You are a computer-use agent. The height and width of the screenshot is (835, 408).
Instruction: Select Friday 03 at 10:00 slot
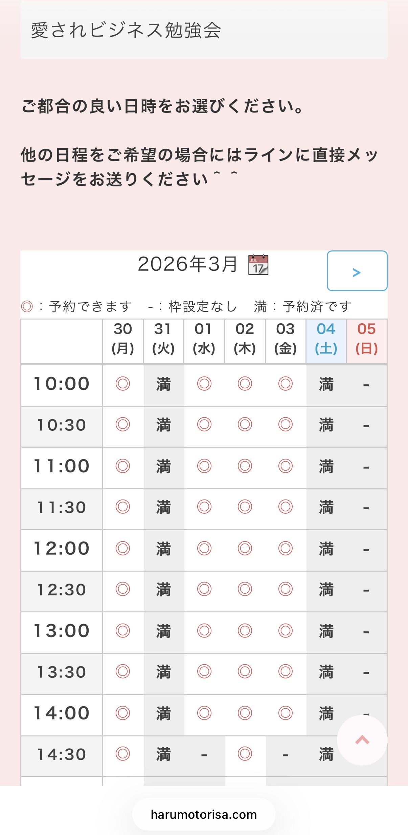[x=286, y=384]
